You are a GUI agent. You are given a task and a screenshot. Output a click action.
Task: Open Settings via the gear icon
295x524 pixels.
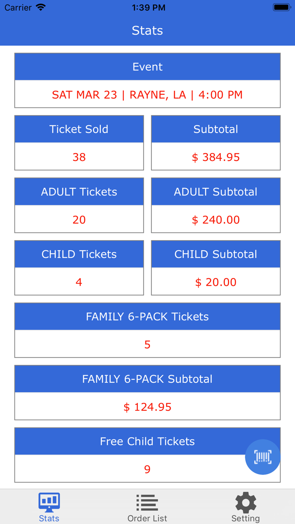tap(245, 501)
